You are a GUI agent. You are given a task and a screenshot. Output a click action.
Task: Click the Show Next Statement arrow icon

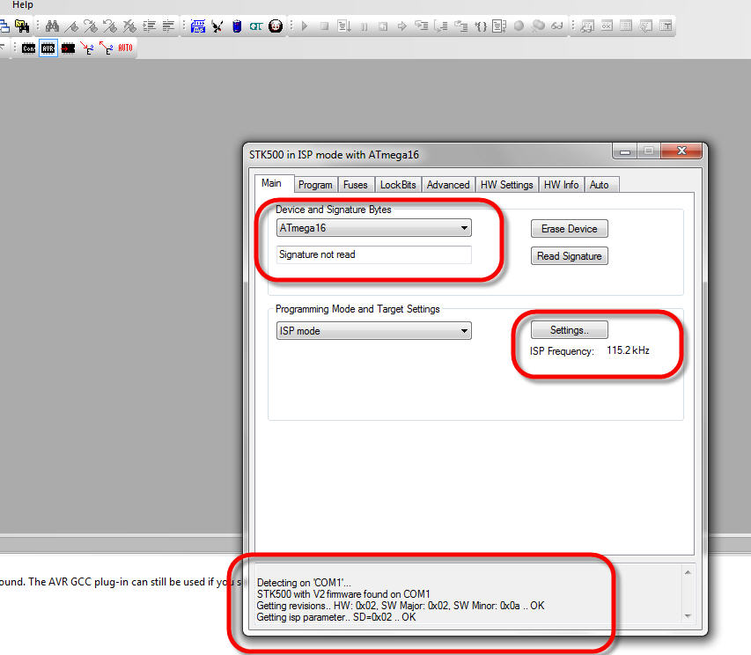(x=401, y=26)
